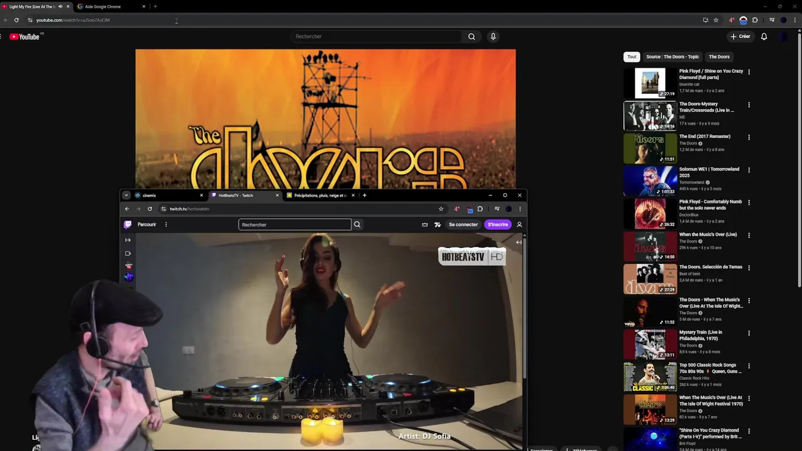802x451 pixels.
Task: Start YouTube voice search microphone
Action: tap(493, 36)
